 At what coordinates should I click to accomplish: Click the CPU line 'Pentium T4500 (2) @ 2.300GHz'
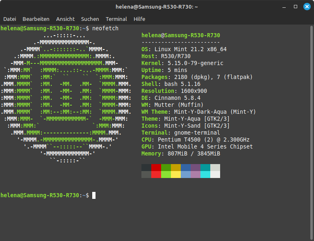point(196,140)
